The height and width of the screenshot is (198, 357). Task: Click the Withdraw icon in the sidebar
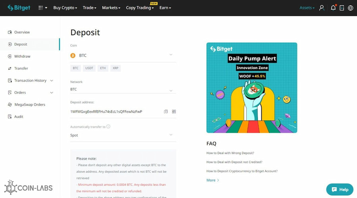coord(10,56)
